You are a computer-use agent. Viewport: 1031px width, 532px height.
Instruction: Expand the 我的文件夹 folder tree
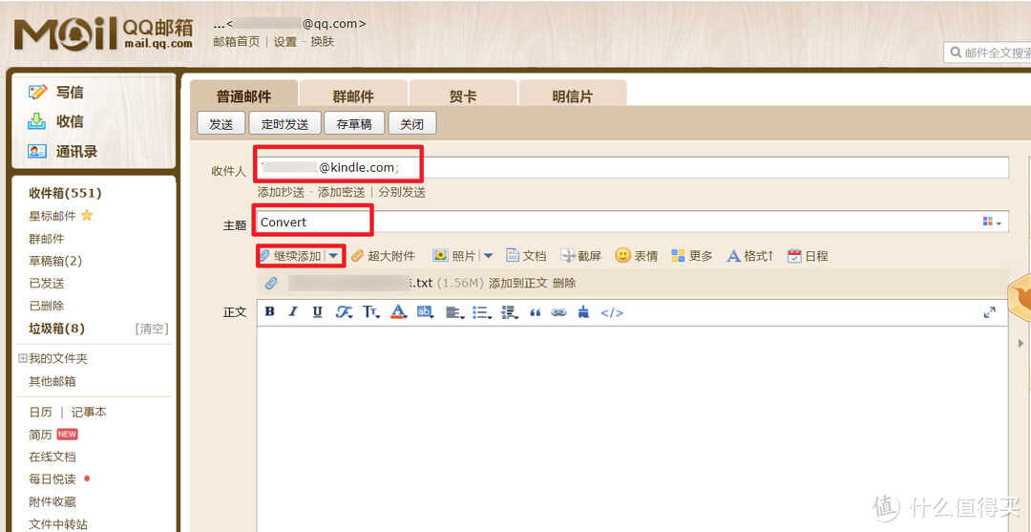coord(22,359)
